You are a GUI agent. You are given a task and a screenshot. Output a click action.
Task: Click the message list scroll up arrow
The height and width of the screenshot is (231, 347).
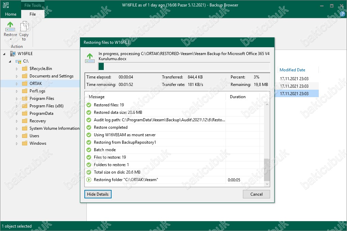point(267,104)
